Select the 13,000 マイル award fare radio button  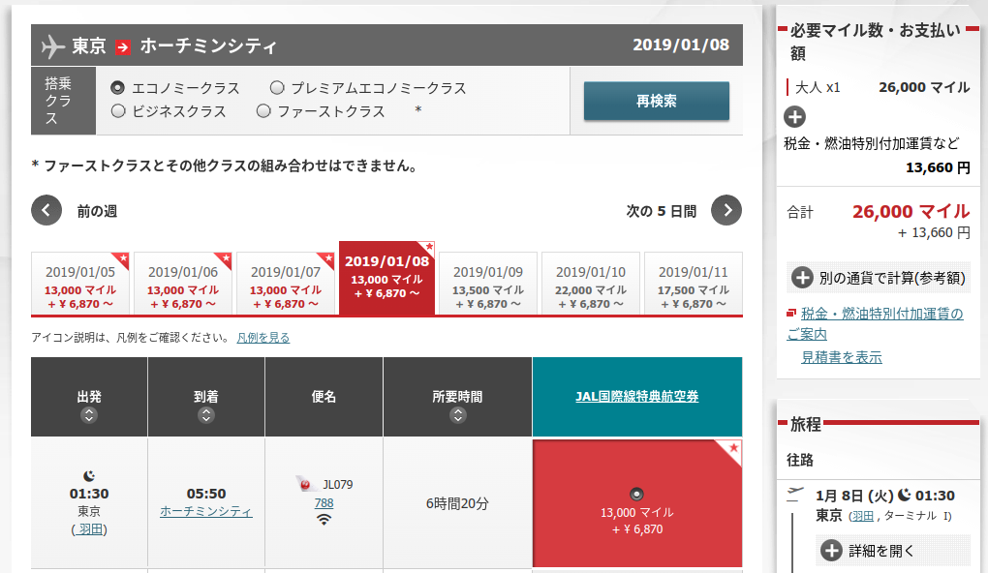[x=637, y=495]
